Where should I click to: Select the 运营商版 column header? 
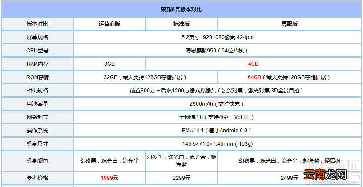[109, 24]
